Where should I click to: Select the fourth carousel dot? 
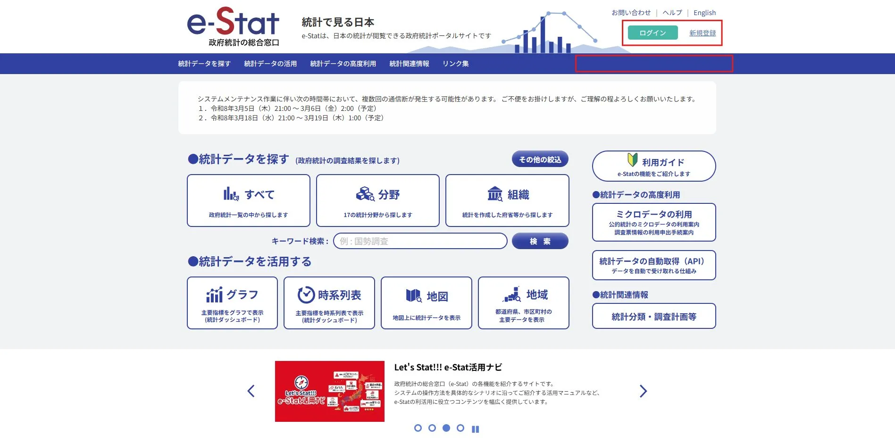click(460, 428)
